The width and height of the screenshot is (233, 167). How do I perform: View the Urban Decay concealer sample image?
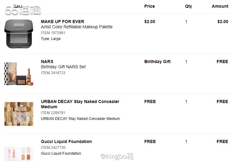click(19, 114)
